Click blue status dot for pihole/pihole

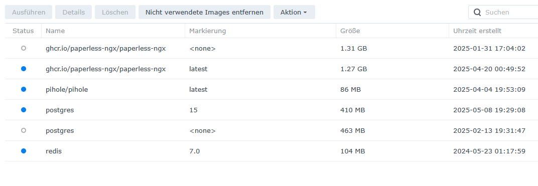click(x=23, y=89)
